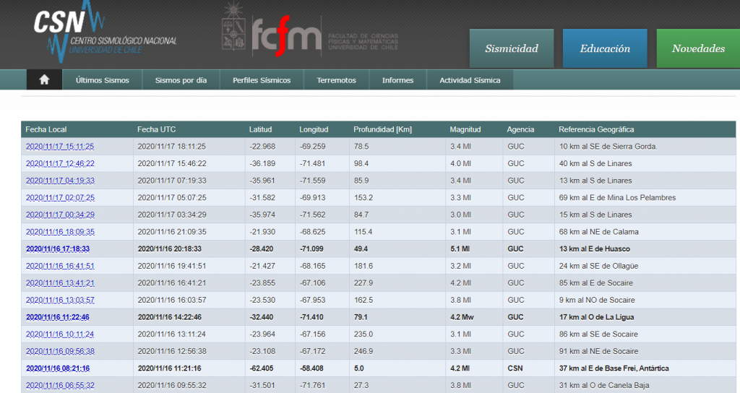Go to the home icon in the navigation bar

tap(44, 79)
